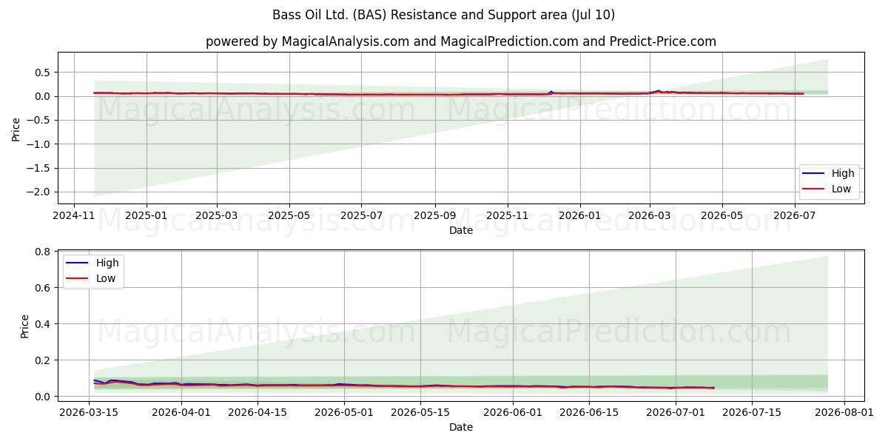Click top chart y-axis value '0.5'
Image resolution: width=888 pixels, height=444 pixels.
coord(43,73)
